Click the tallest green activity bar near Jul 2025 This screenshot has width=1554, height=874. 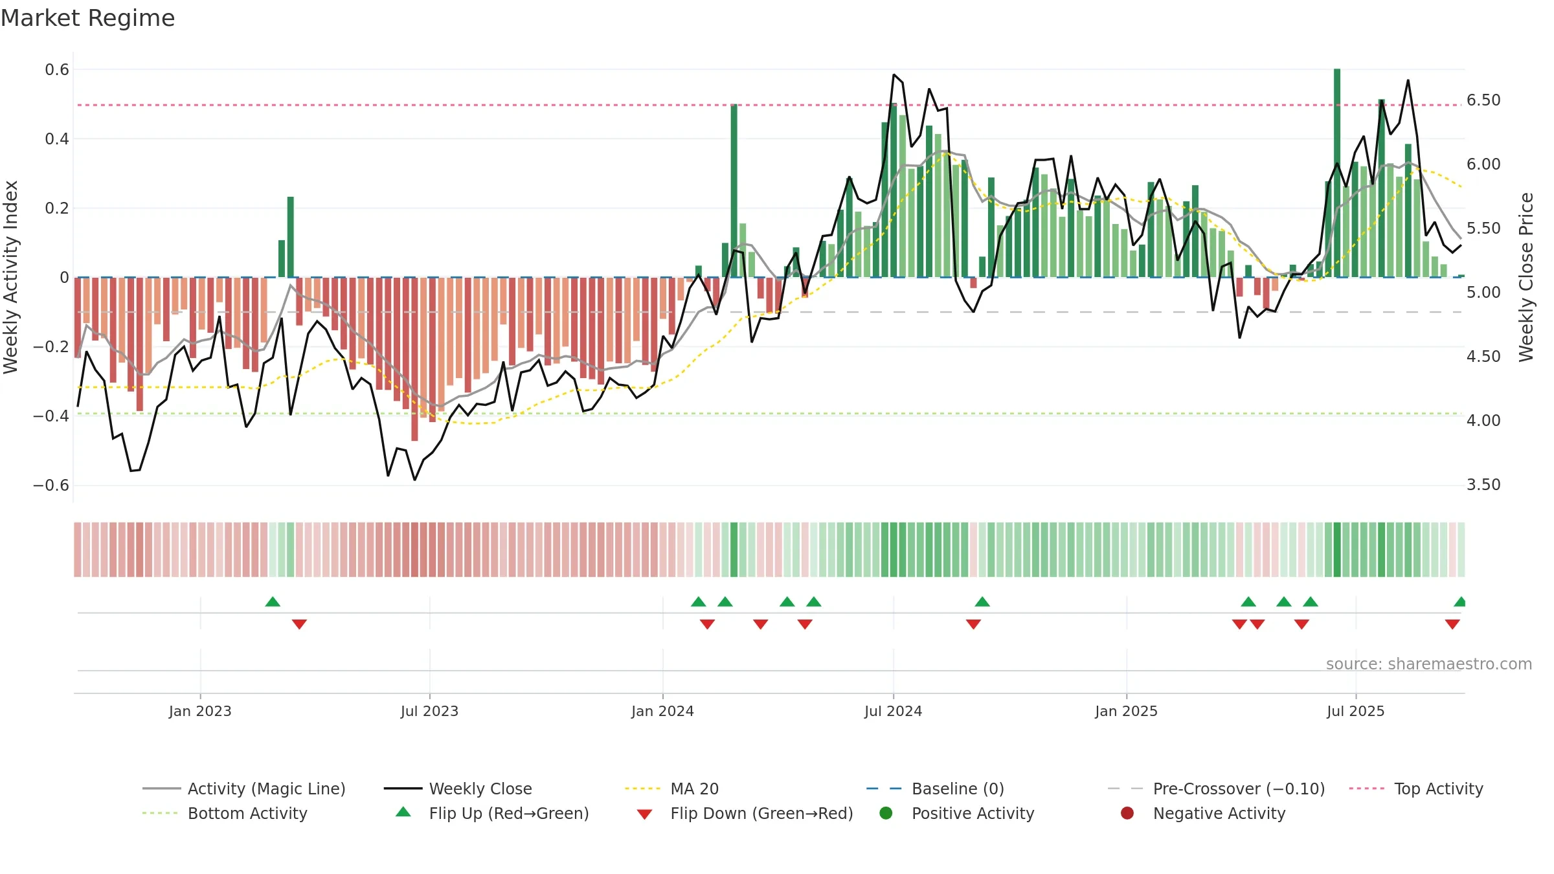[1337, 173]
